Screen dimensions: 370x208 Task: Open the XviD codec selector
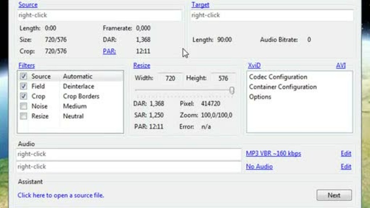[x=254, y=66]
